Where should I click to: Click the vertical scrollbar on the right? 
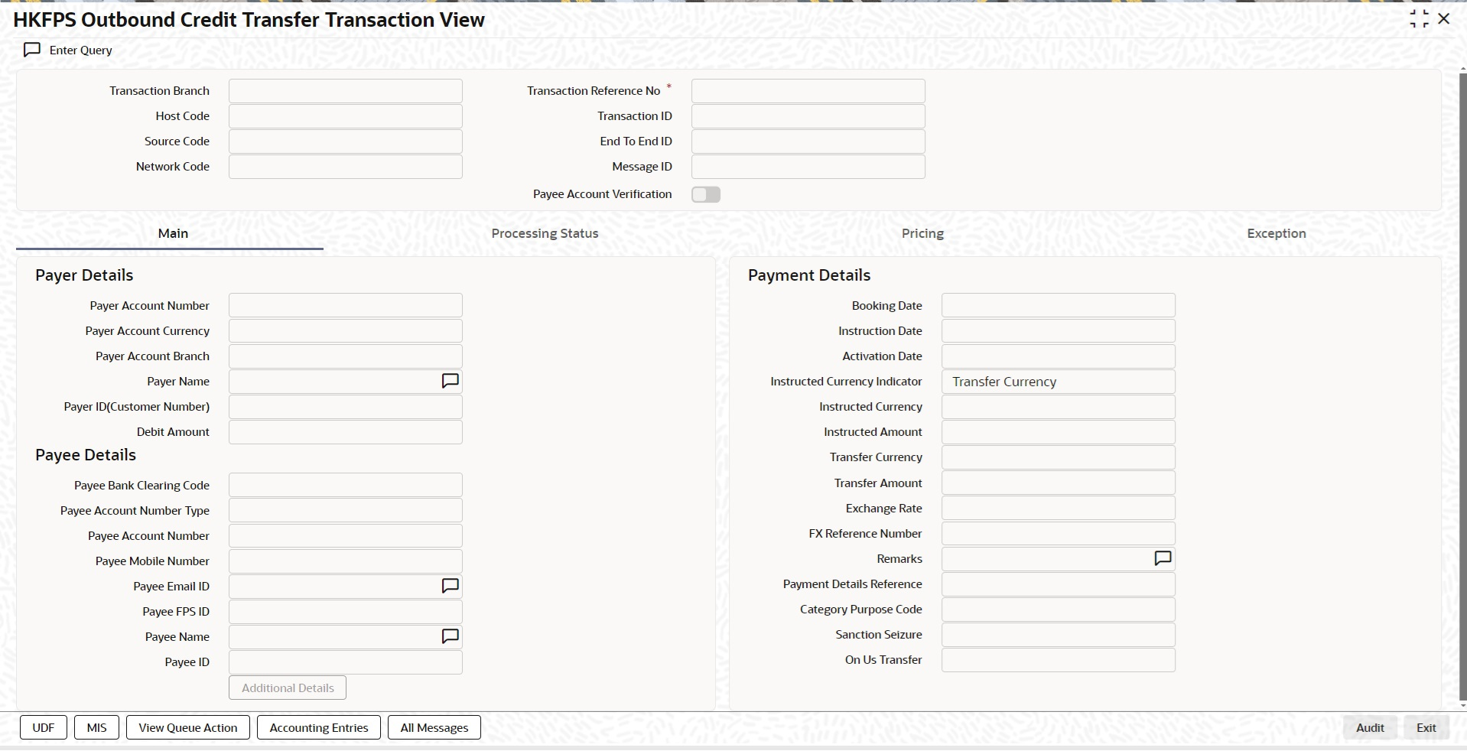(x=1462, y=382)
